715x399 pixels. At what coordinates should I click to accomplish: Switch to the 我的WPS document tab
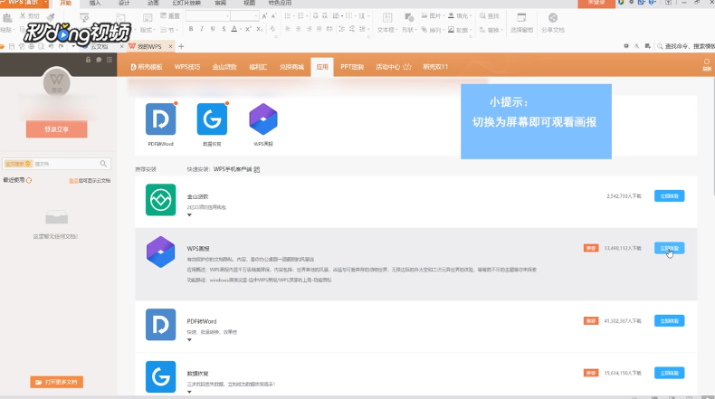pyautogui.click(x=149, y=46)
